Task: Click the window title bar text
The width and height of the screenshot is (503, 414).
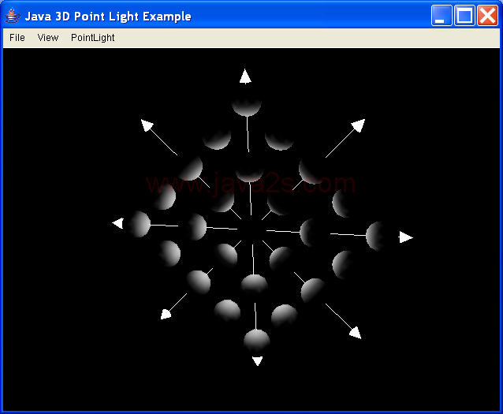Action: [x=108, y=16]
